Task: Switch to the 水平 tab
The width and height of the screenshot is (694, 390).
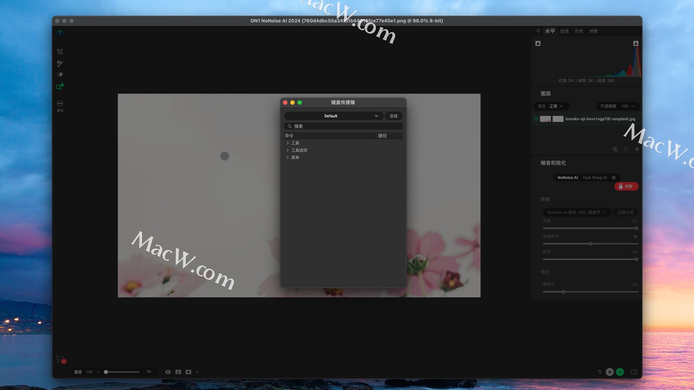Action: 550,31
